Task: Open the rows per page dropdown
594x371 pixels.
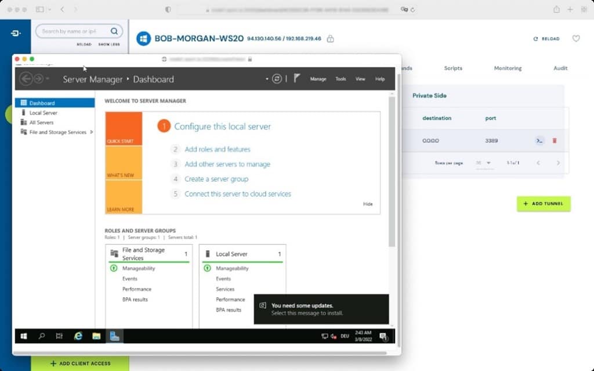Action: click(x=483, y=163)
